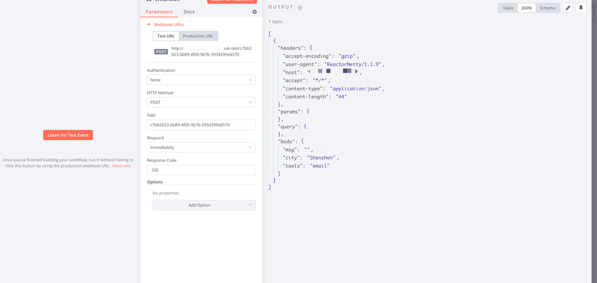The width and height of the screenshot is (597, 283).
Task: Select Table output view
Action: click(x=508, y=8)
